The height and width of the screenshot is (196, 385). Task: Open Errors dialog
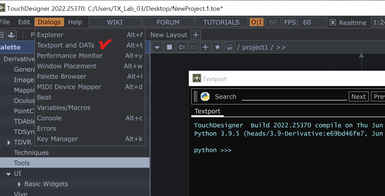tap(90, 128)
